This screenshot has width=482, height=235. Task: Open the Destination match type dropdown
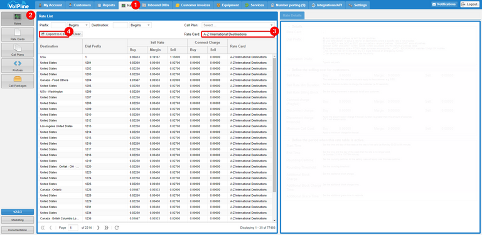[x=141, y=25]
